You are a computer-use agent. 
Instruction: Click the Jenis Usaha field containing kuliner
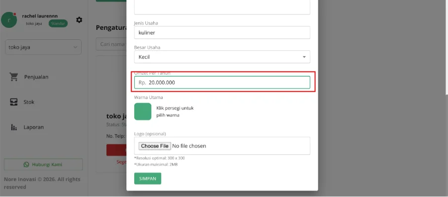[x=222, y=33]
